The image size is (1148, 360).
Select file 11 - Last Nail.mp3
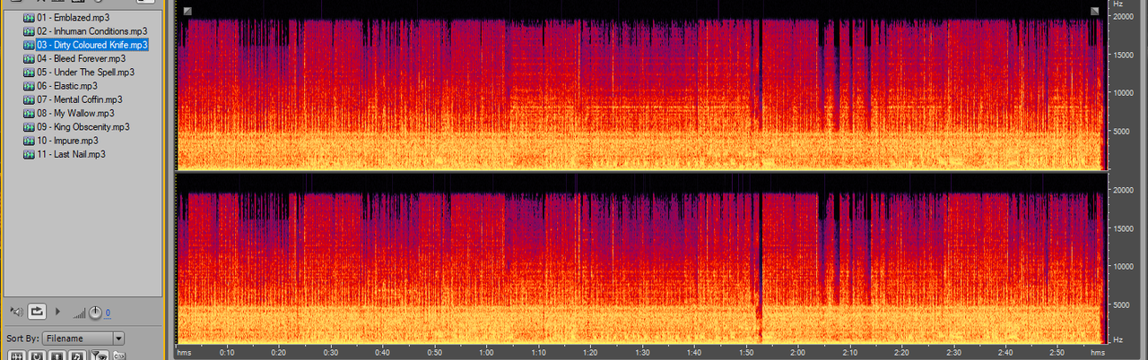click(71, 155)
